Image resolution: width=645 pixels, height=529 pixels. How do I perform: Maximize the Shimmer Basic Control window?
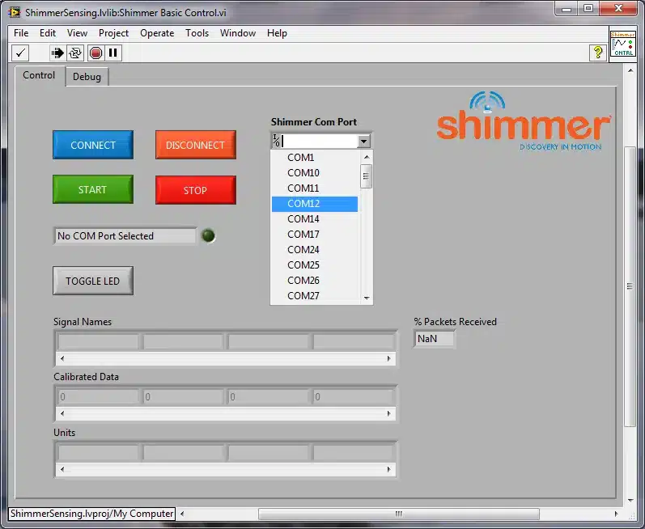588,8
